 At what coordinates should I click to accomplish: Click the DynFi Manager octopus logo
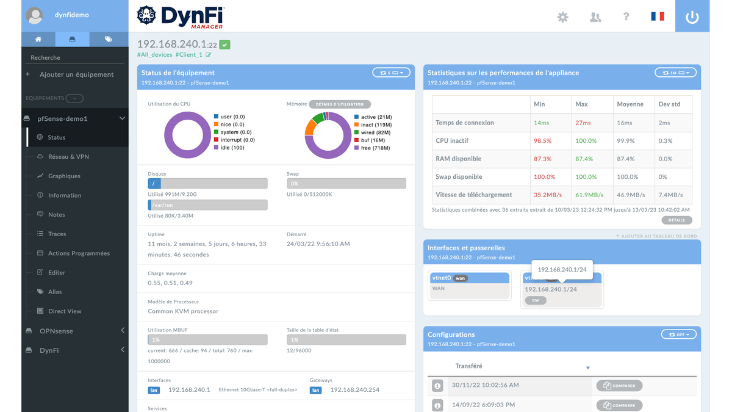click(x=146, y=15)
